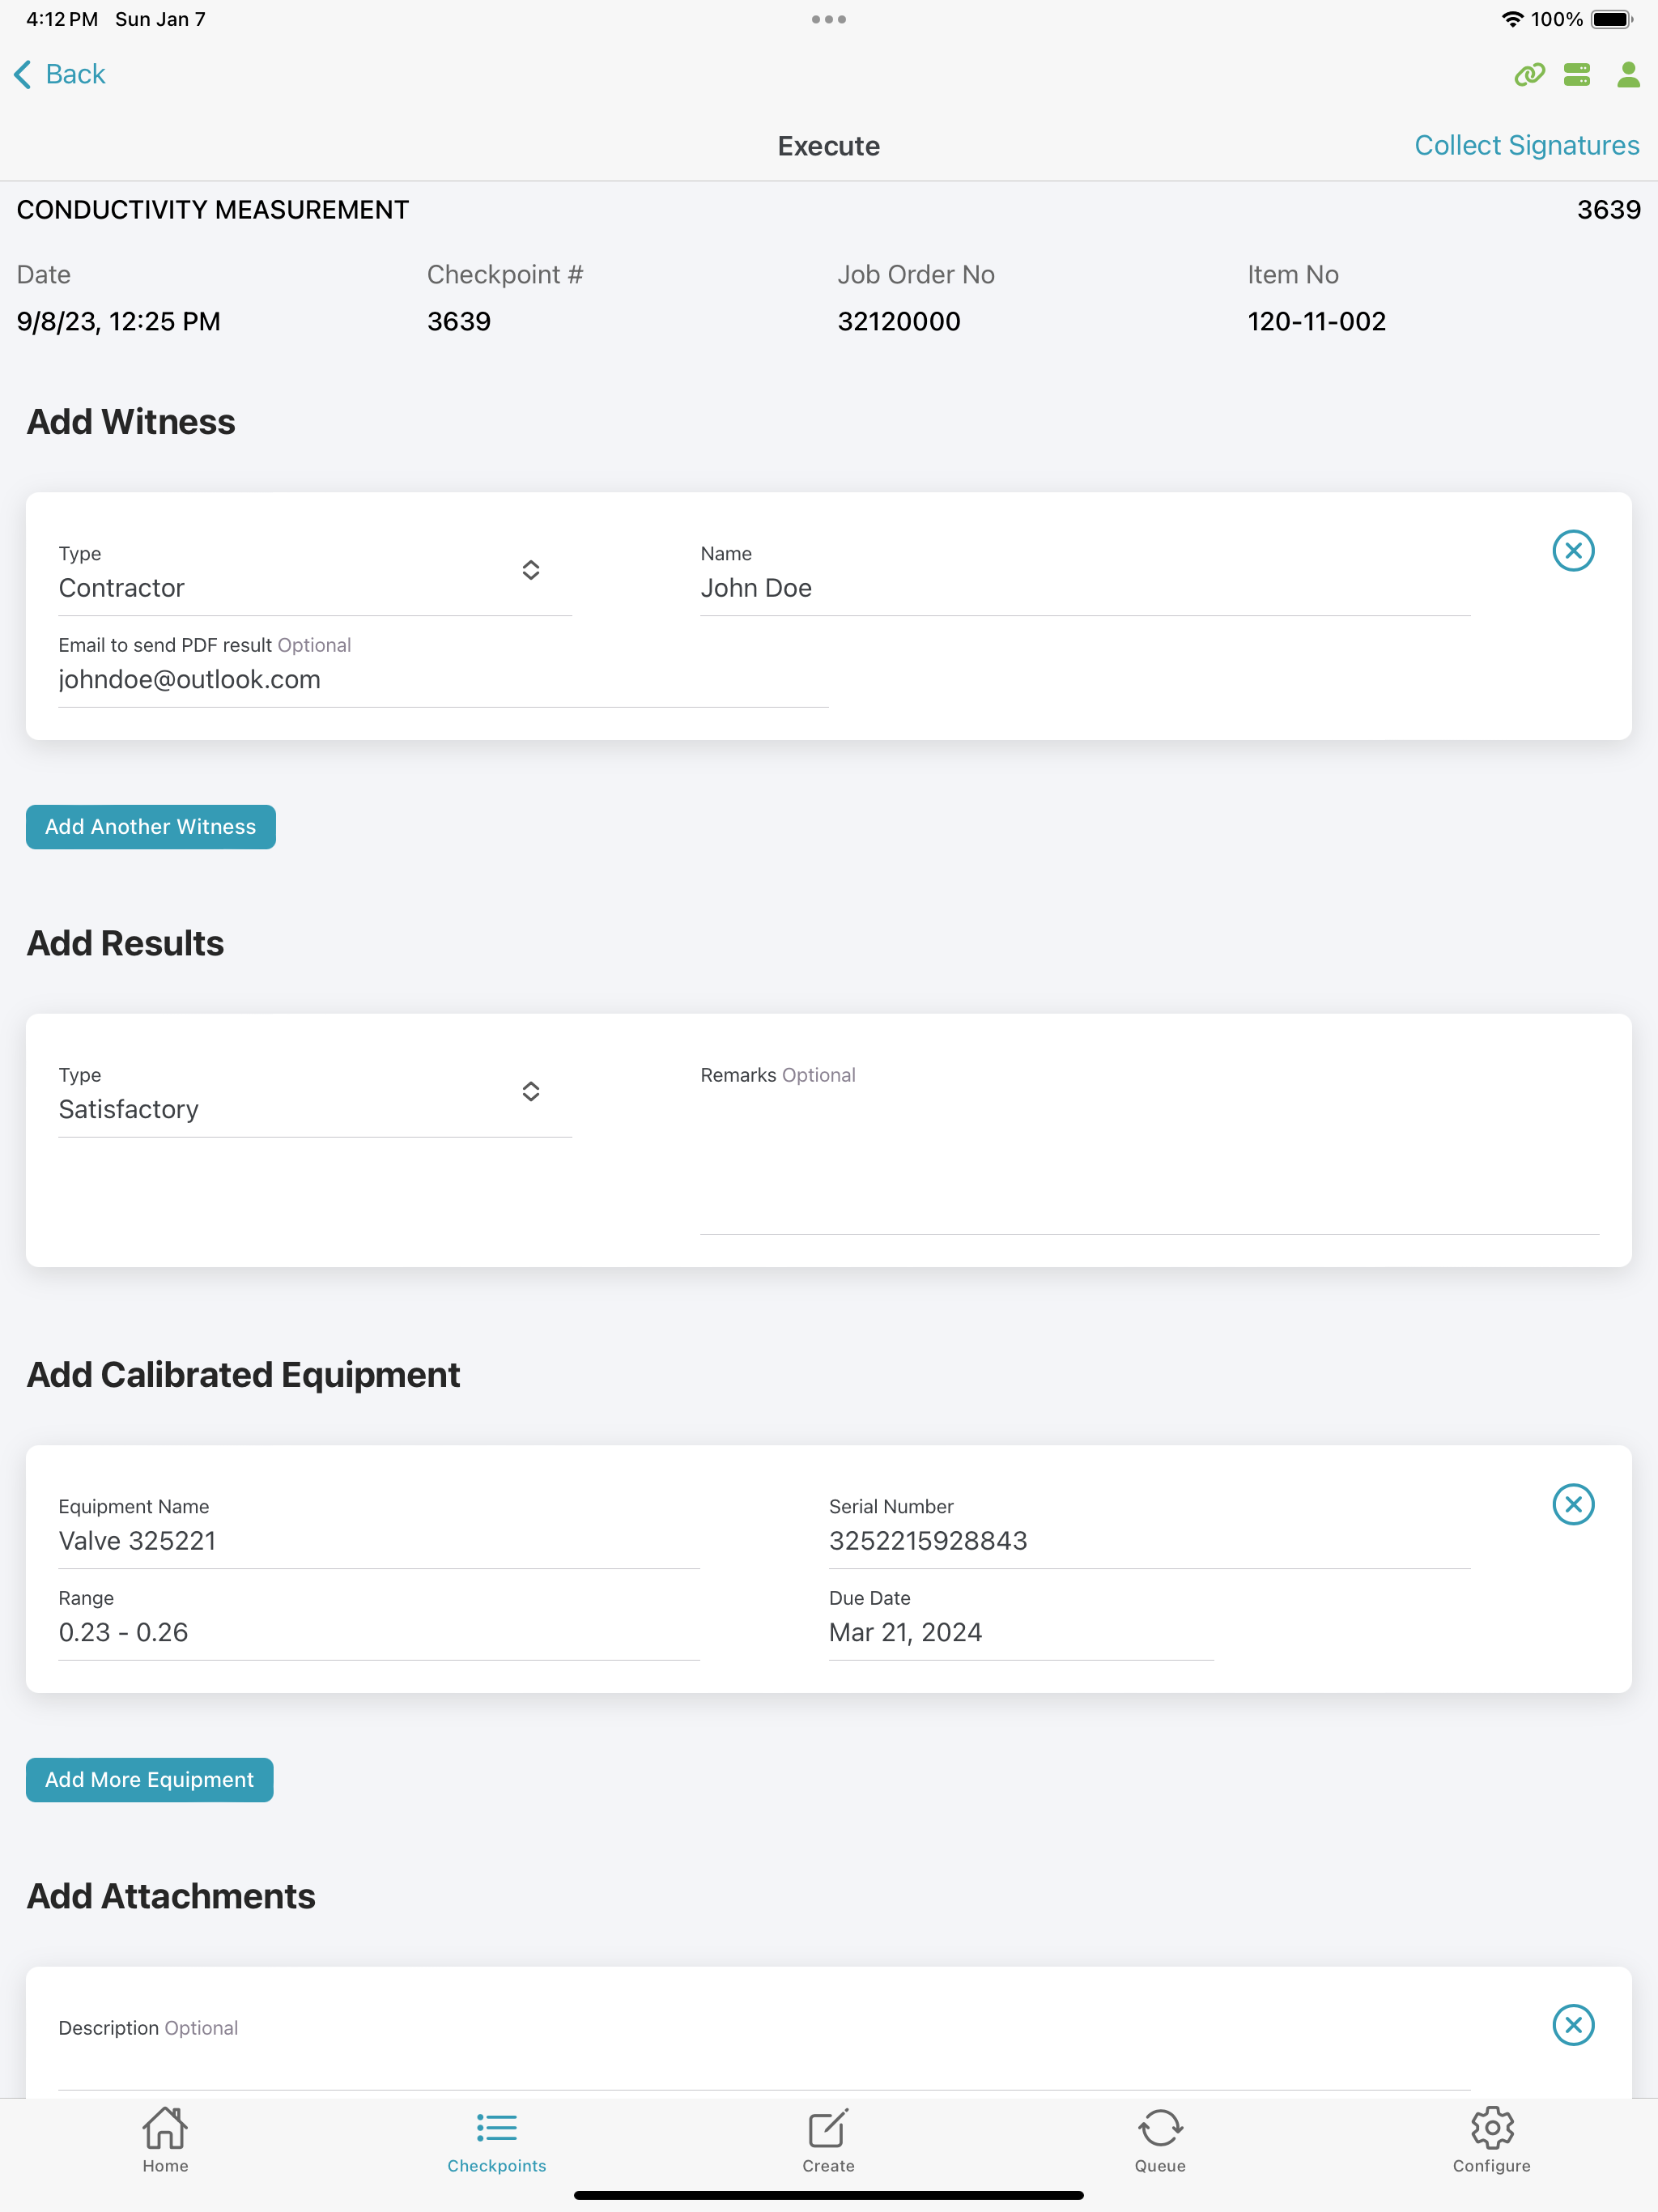Switch to the Checkpoints tab
The image size is (1658, 2212).
(x=497, y=2140)
